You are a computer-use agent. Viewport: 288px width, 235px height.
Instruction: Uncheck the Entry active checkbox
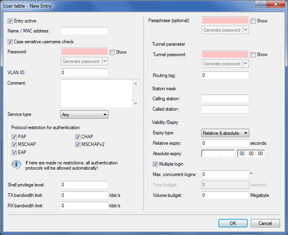[x=10, y=20]
